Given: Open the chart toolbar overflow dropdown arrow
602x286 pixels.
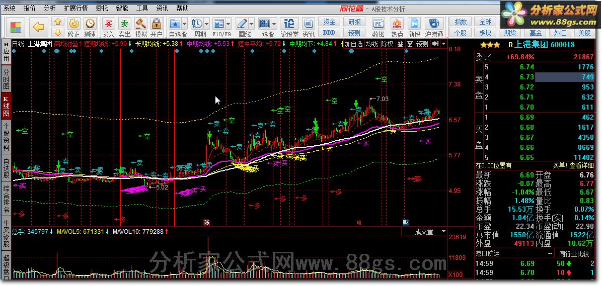Looking at the screenshot, I should [x=444, y=44].
